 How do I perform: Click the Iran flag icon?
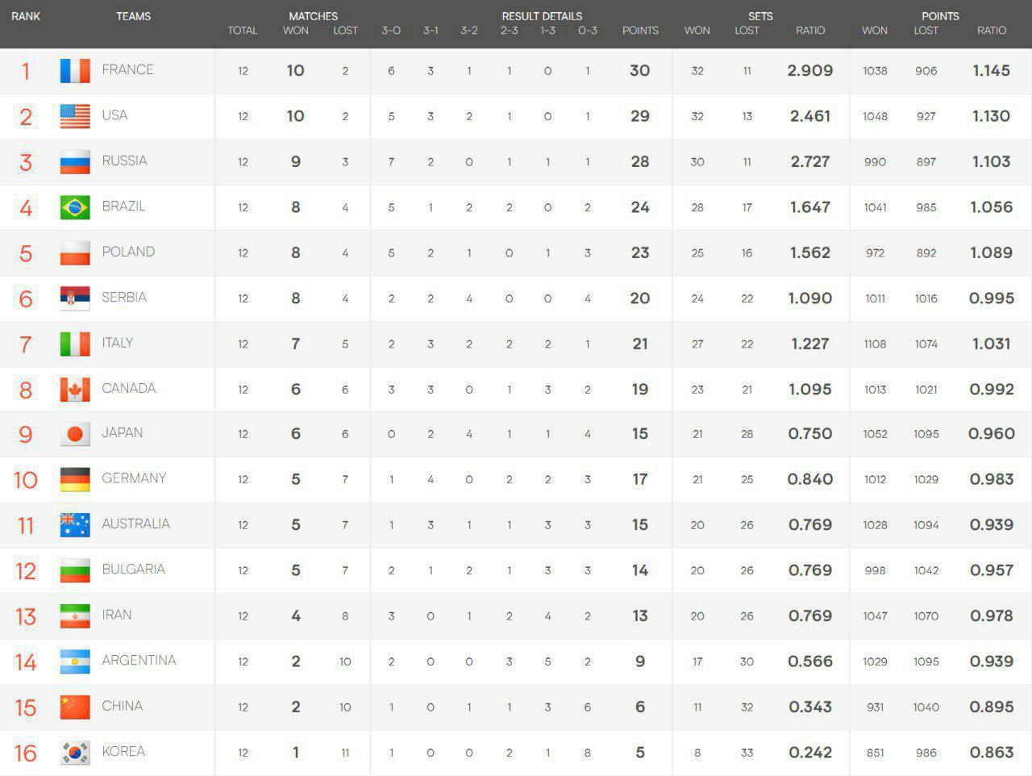(75, 616)
